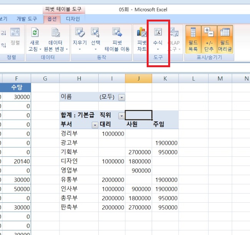Expand the 부서 row filter dropdown
Image resolution: width=250 pixels, height=235 pixels.
point(94,125)
